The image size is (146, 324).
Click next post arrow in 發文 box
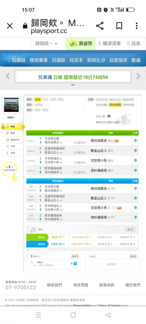(79, 264)
